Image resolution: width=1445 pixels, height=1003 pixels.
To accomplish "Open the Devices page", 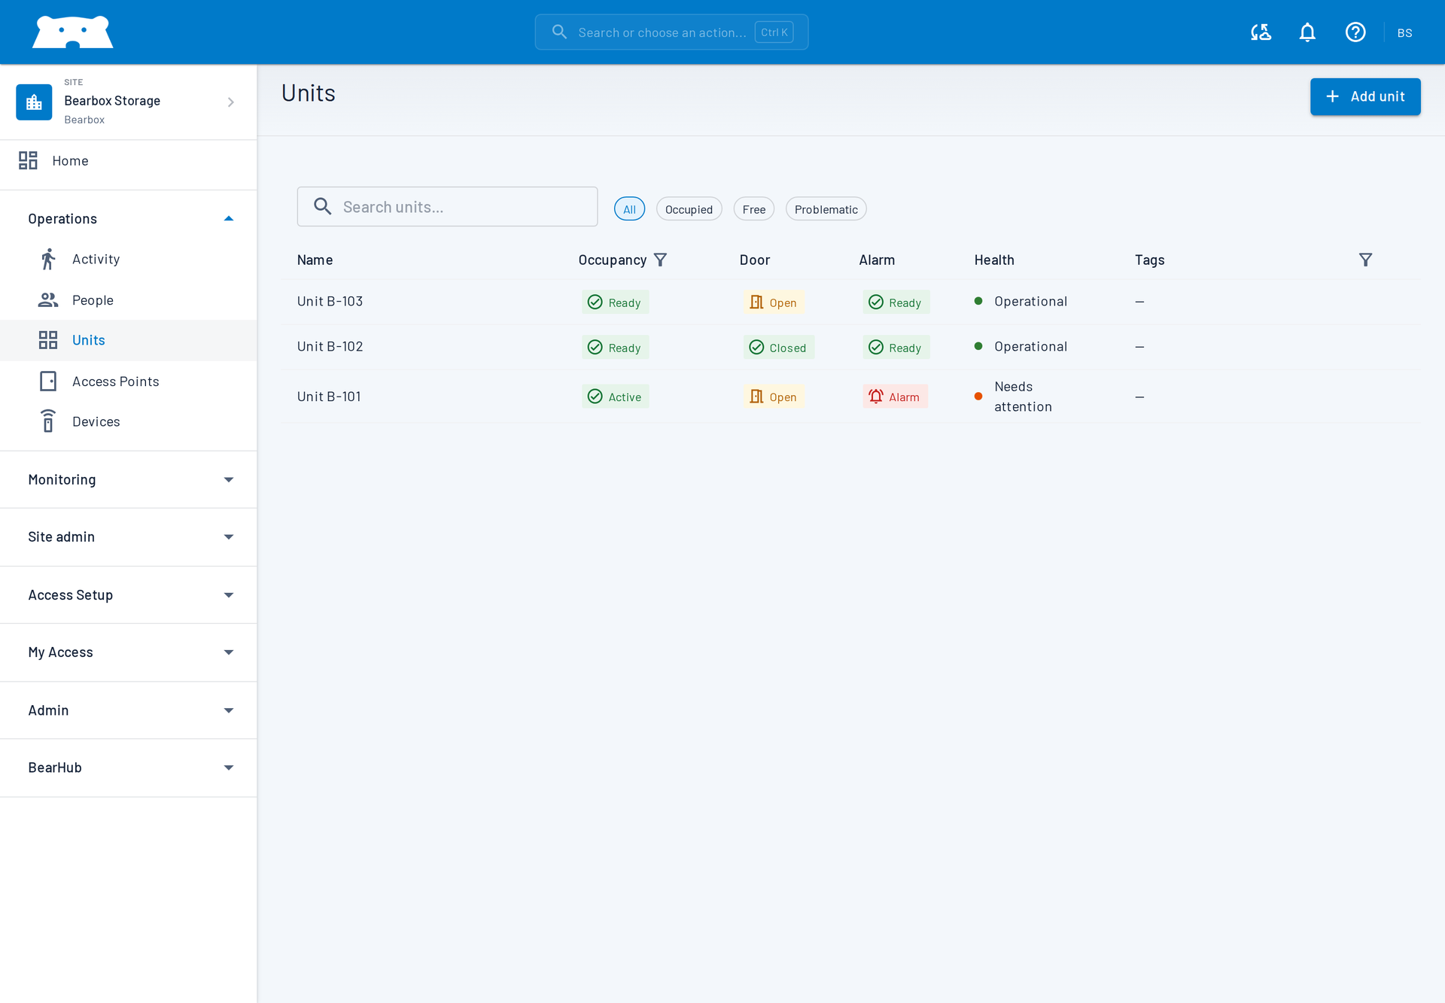I will [128, 421].
